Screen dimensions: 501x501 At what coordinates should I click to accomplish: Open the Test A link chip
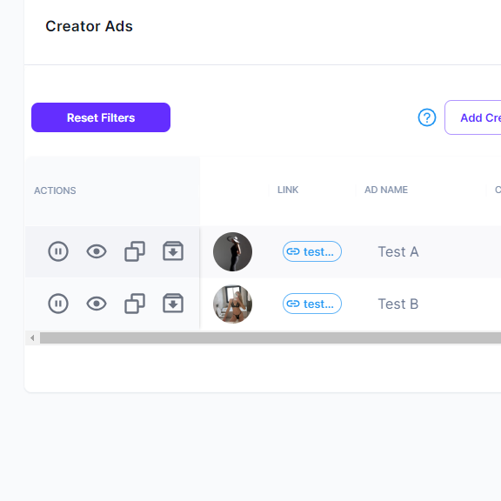tap(312, 251)
